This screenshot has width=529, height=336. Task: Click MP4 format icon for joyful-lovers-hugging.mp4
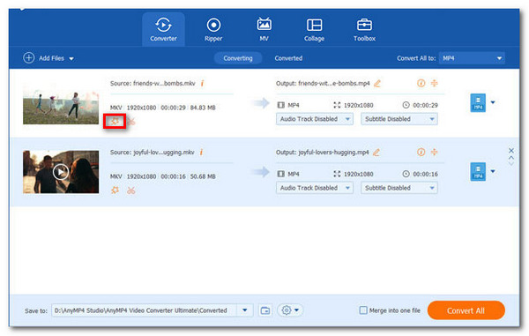(478, 172)
